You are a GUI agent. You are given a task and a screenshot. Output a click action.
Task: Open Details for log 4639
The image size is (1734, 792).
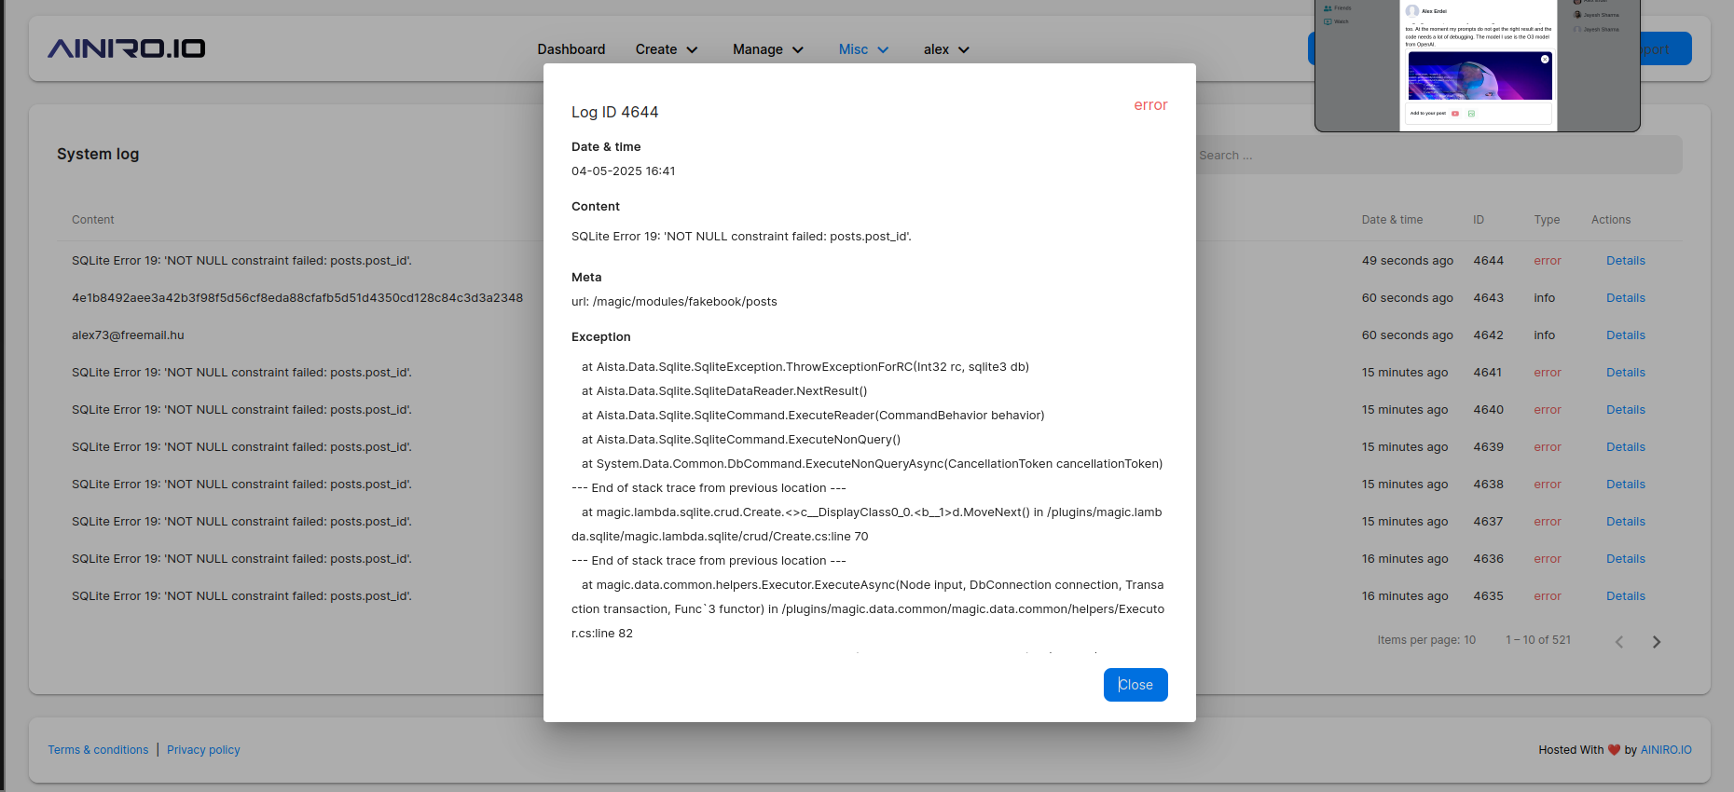point(1625,447)
